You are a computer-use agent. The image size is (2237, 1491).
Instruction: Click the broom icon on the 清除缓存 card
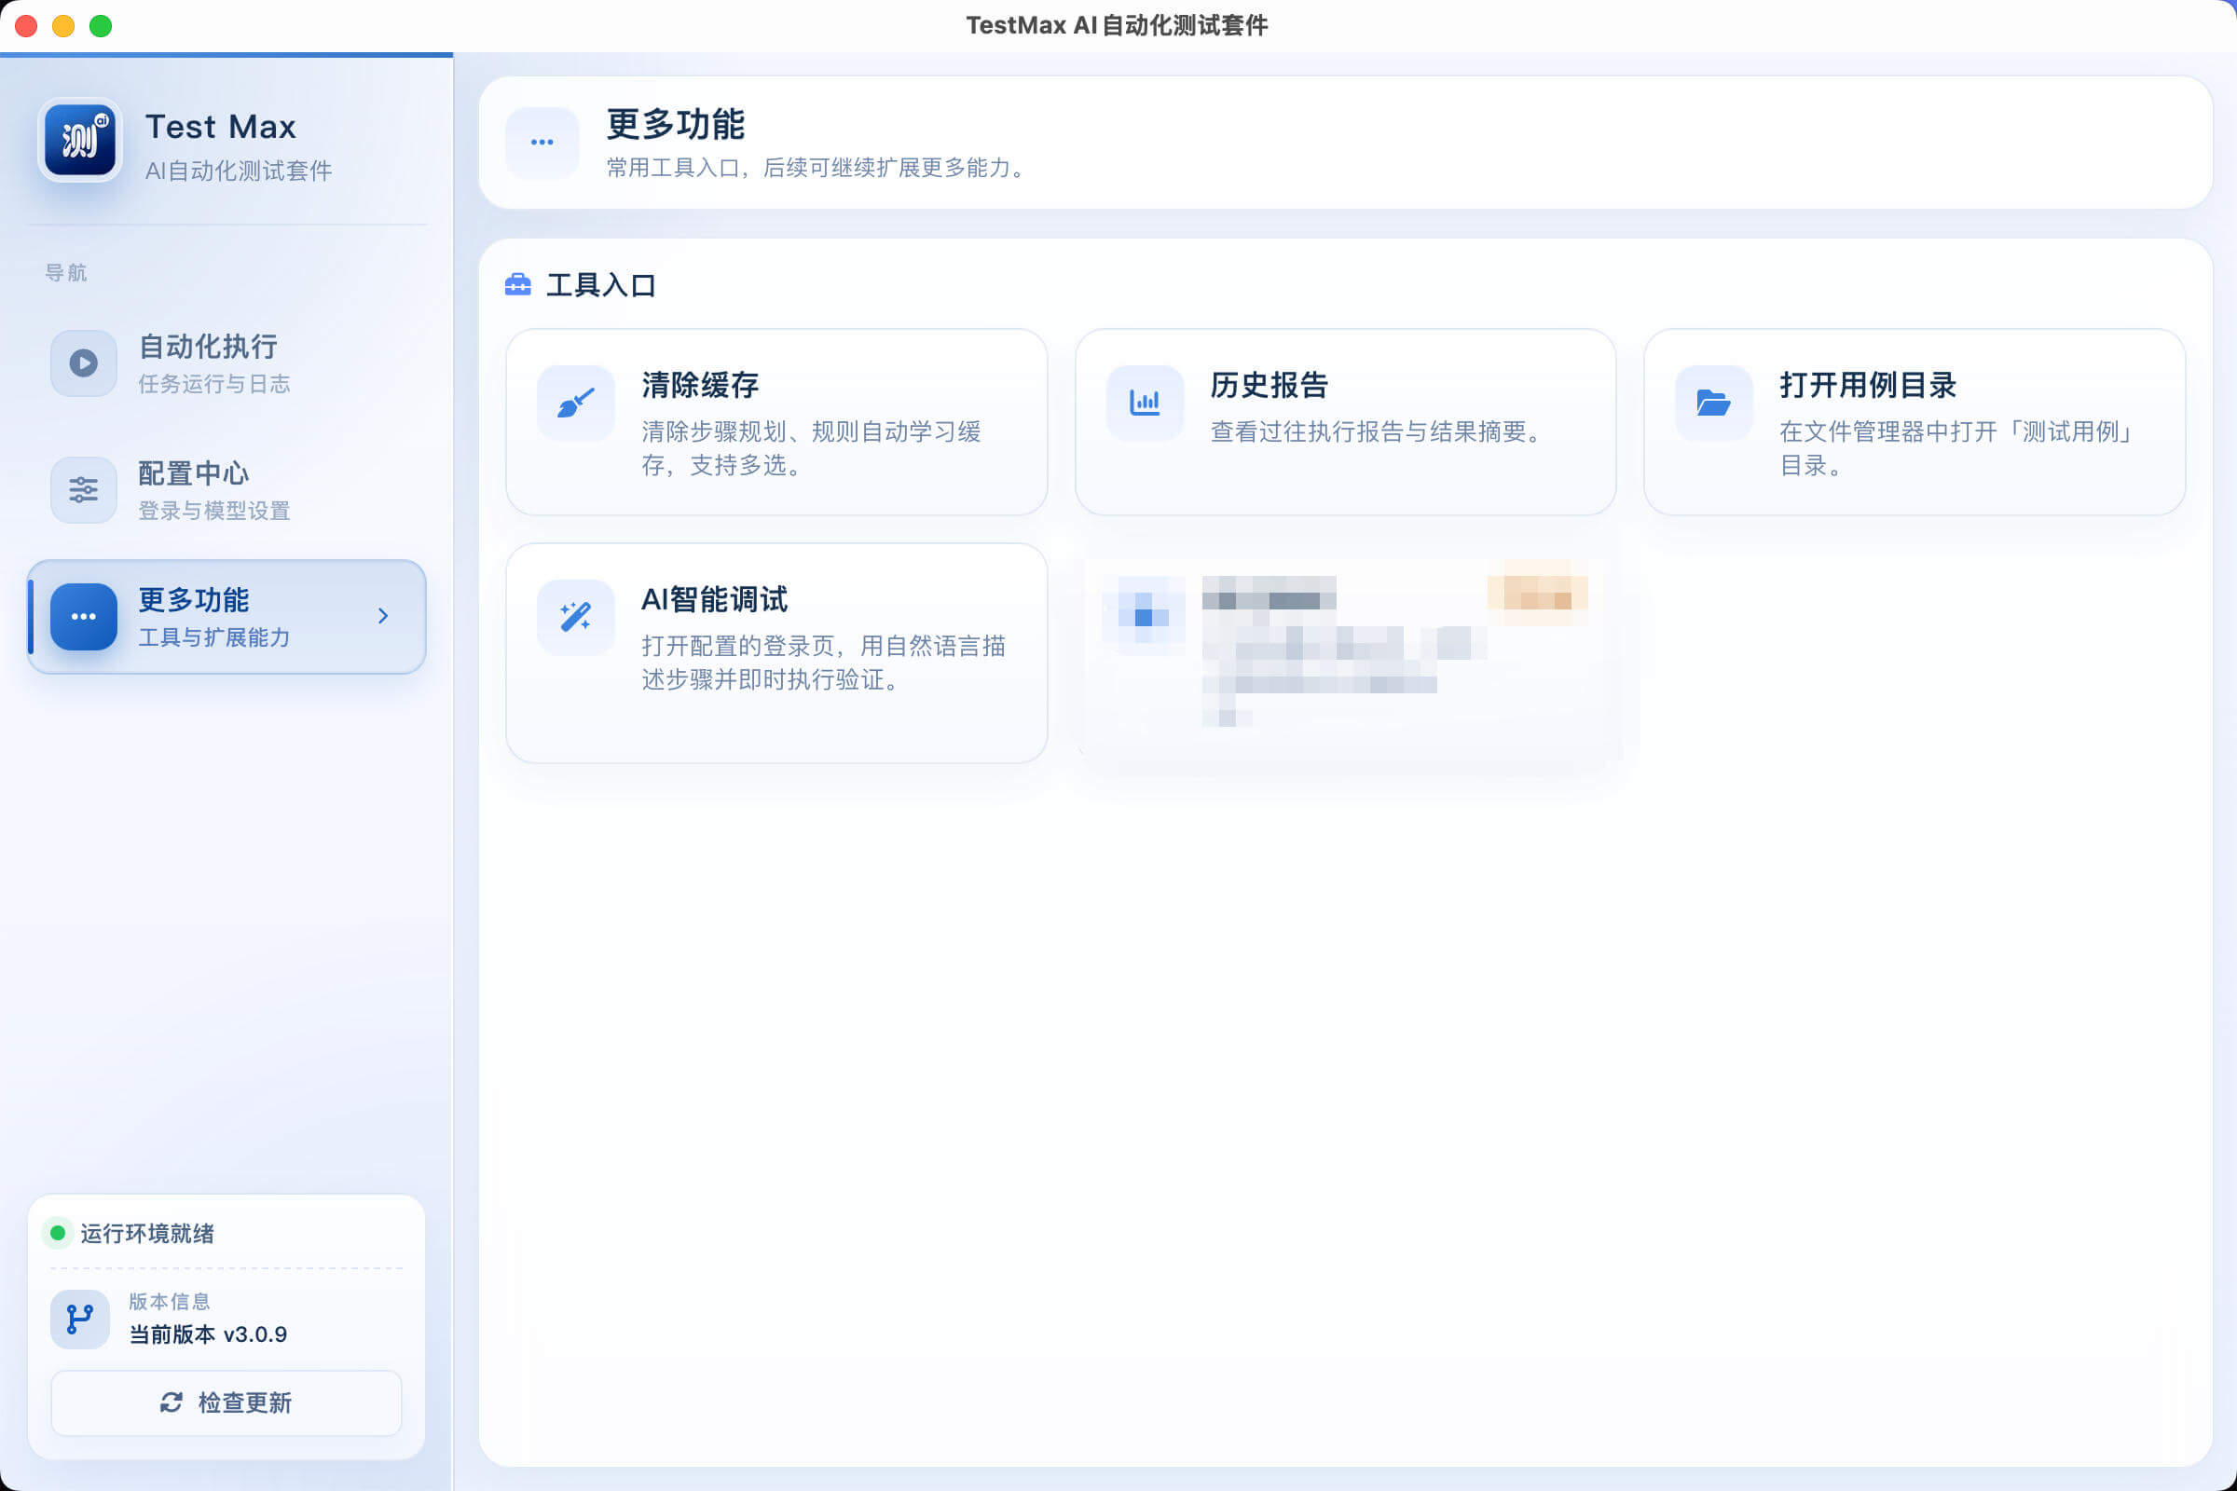(575, 404)
